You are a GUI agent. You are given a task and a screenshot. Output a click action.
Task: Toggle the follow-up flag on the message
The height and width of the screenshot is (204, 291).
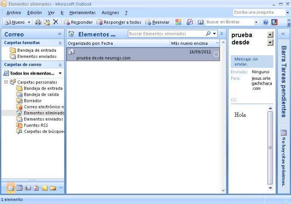tap(216, 54)
